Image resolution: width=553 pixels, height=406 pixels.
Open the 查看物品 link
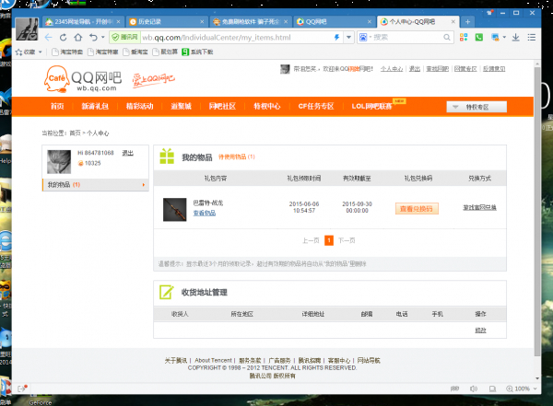pyautogui.click(x=205, y=214)
